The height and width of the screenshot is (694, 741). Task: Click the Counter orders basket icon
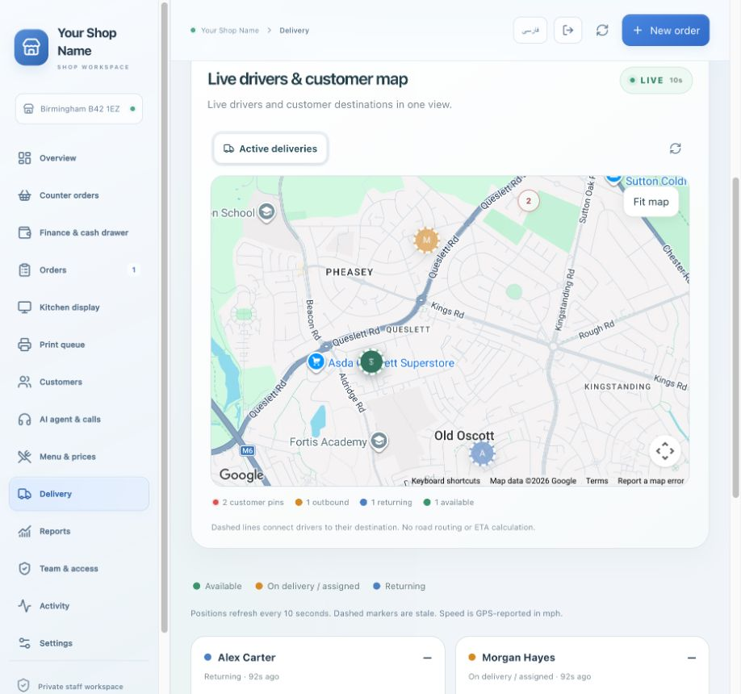tap(24, 195)
